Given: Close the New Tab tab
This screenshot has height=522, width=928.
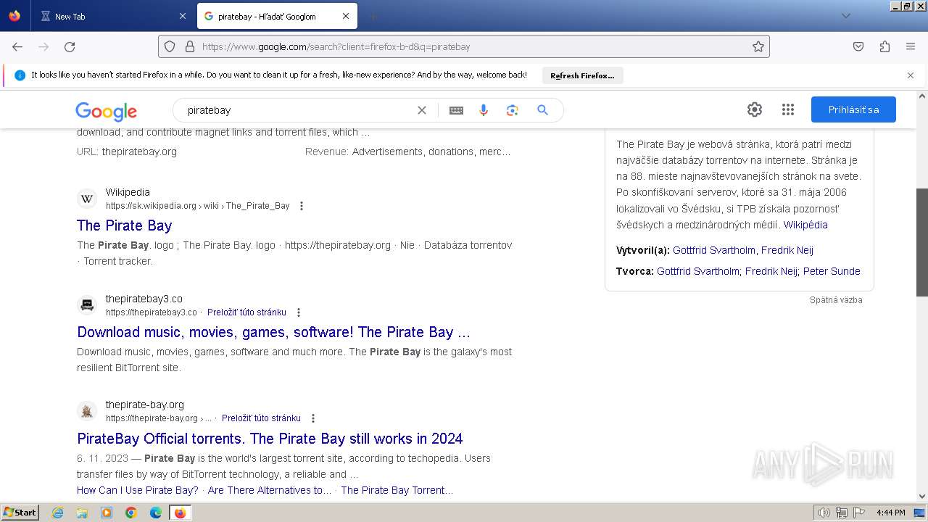Looking at the screenshot, I should [x=183, y=16].
